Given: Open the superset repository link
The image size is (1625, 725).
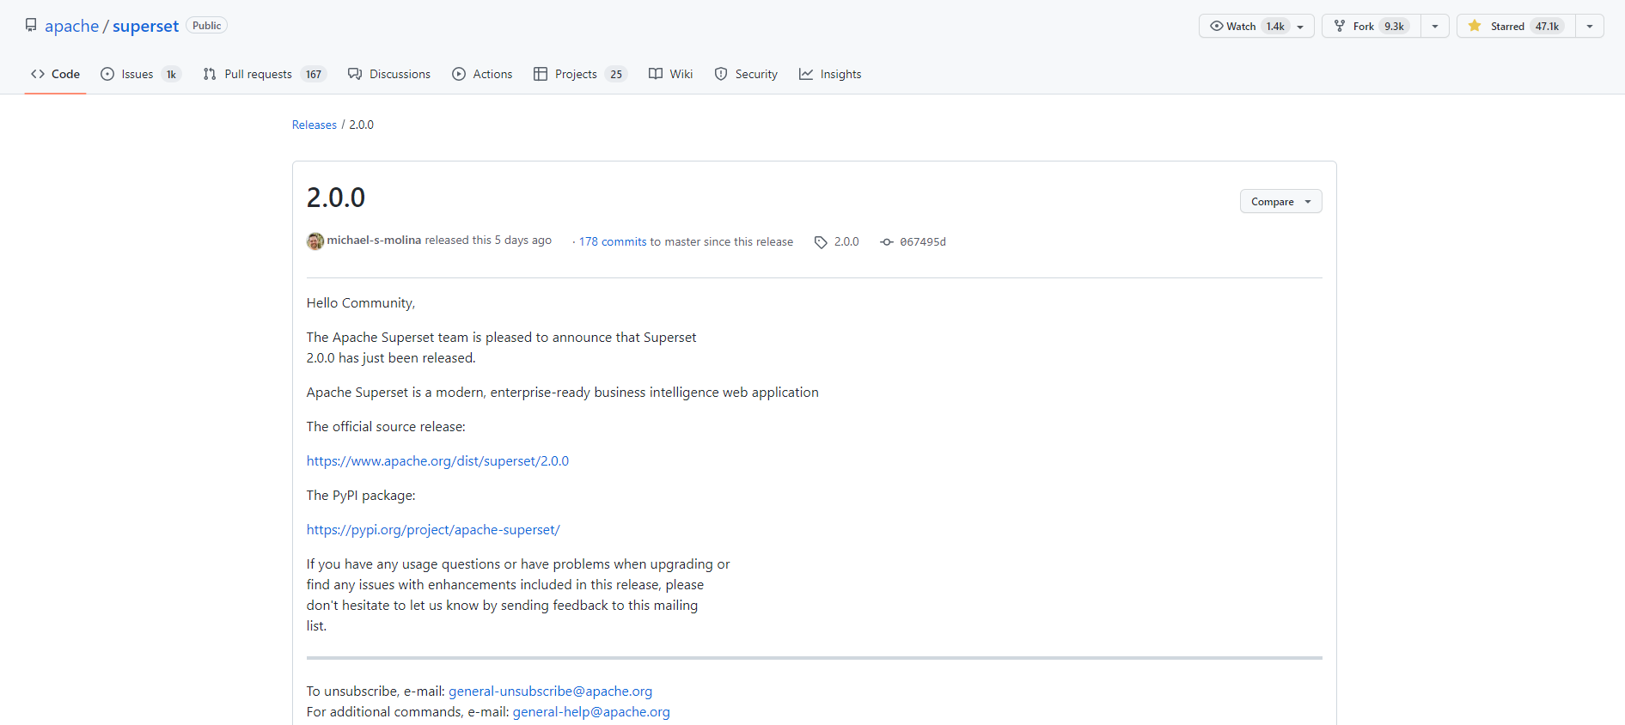Looking at the screenshot, I should 145,26.
